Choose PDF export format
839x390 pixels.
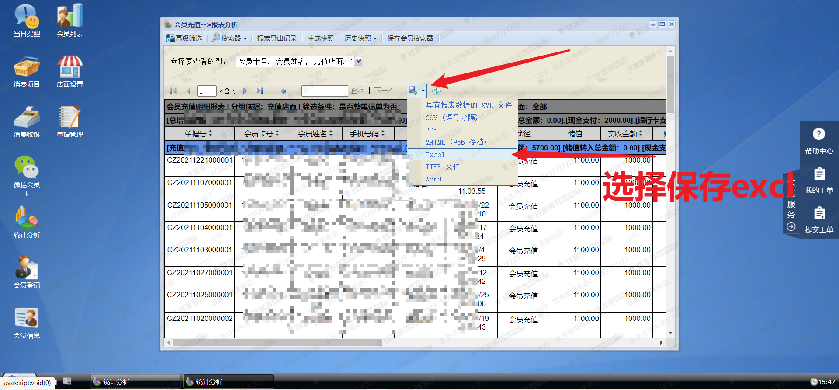point(431,130)
